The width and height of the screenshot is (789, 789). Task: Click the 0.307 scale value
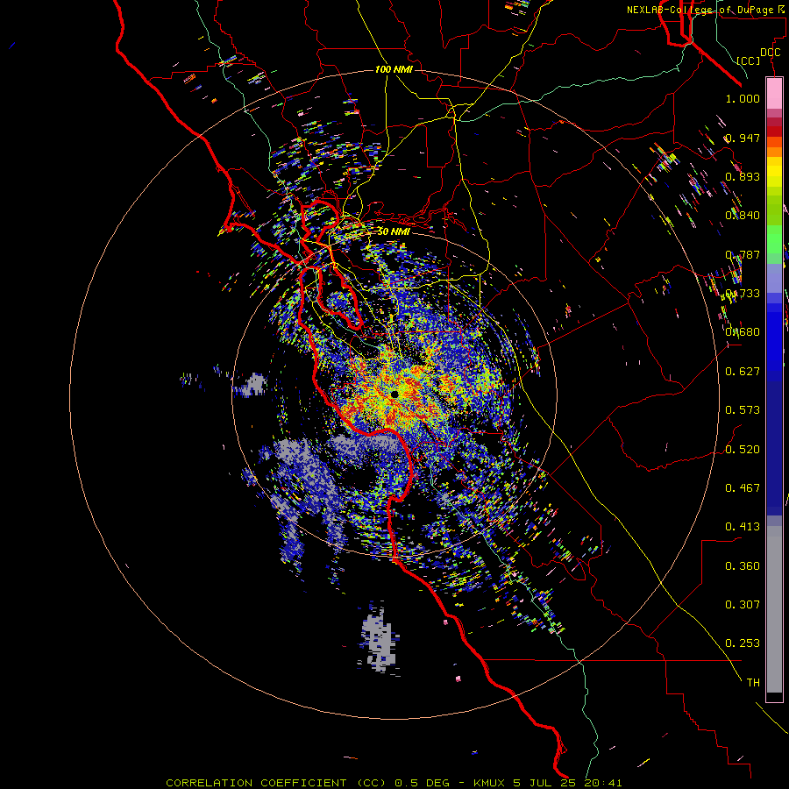pos(743,605)
